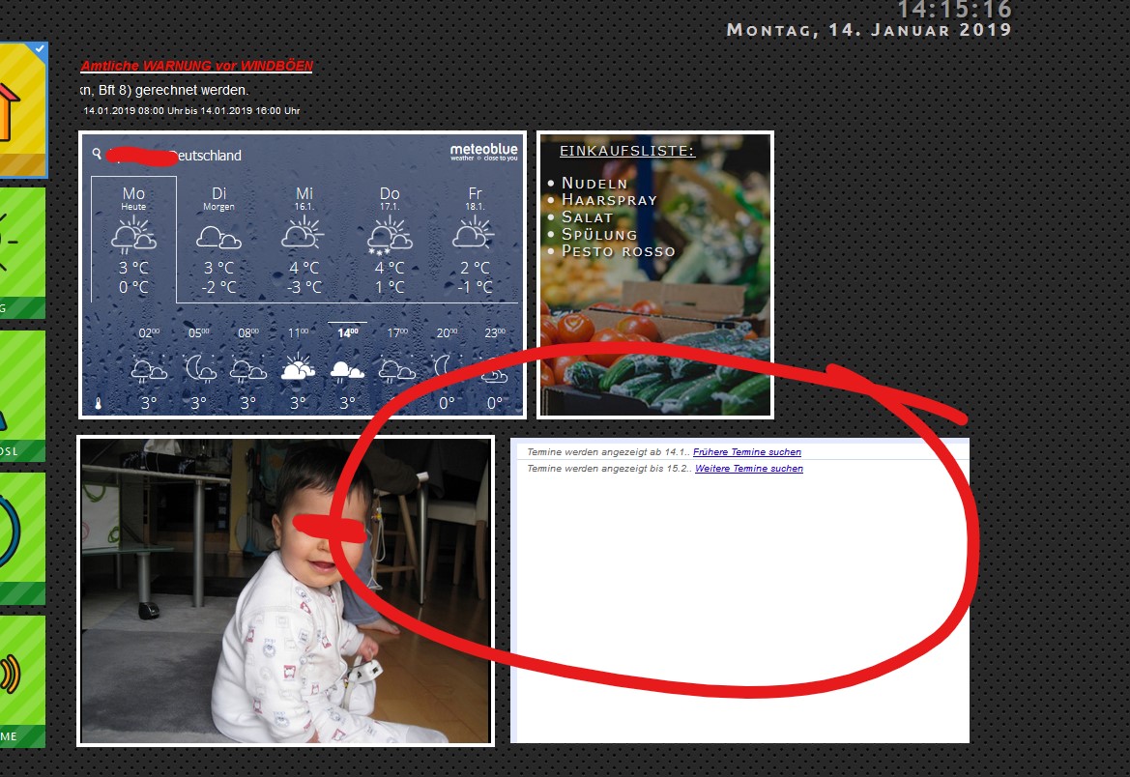Click the thermometer icon in weather widget
1130x777 pixels.
pyautogui.click(x=98, y=403)
